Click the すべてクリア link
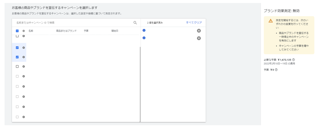Image resolution: width=319 pixels, height=127 pixels. [x=194, y=23]
